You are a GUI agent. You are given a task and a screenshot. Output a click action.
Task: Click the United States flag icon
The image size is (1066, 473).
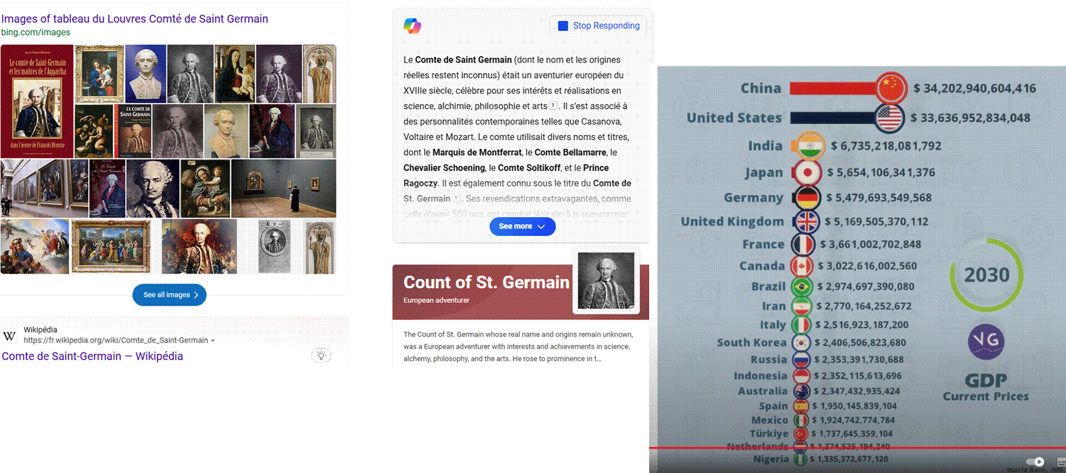click(889, 118)
